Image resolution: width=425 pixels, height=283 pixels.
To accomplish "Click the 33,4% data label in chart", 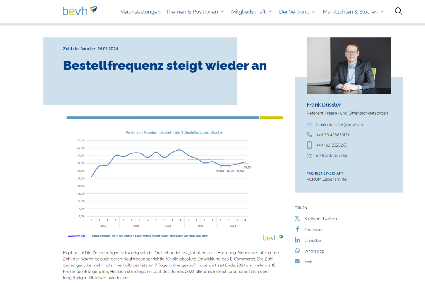I will 230,171.
